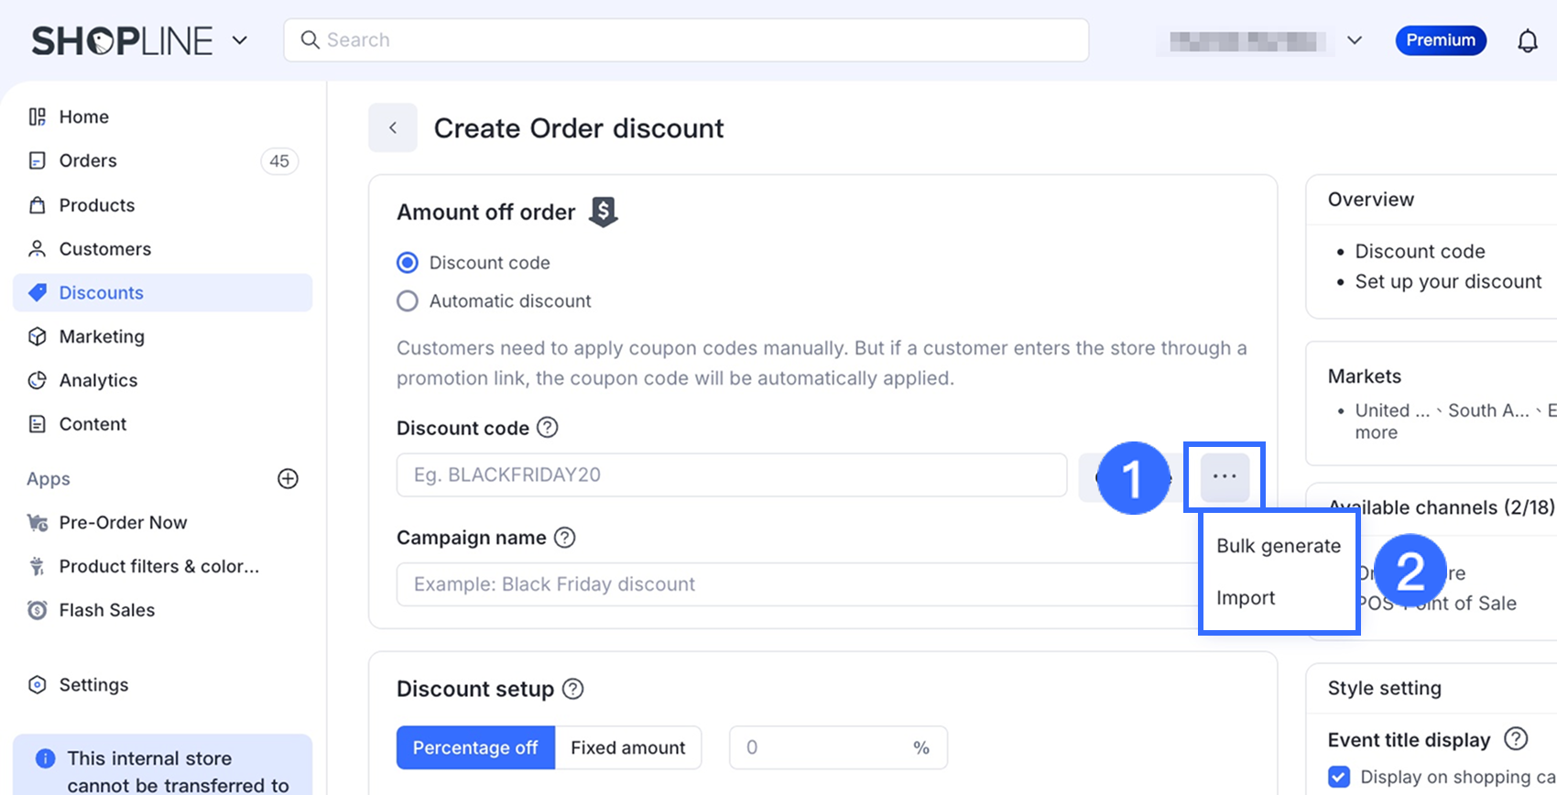Viewport: 1557px width, 795px height.
Task: Open Flash Sales app in sidebar
Action: pyautogui.click(x=106, y=610)
